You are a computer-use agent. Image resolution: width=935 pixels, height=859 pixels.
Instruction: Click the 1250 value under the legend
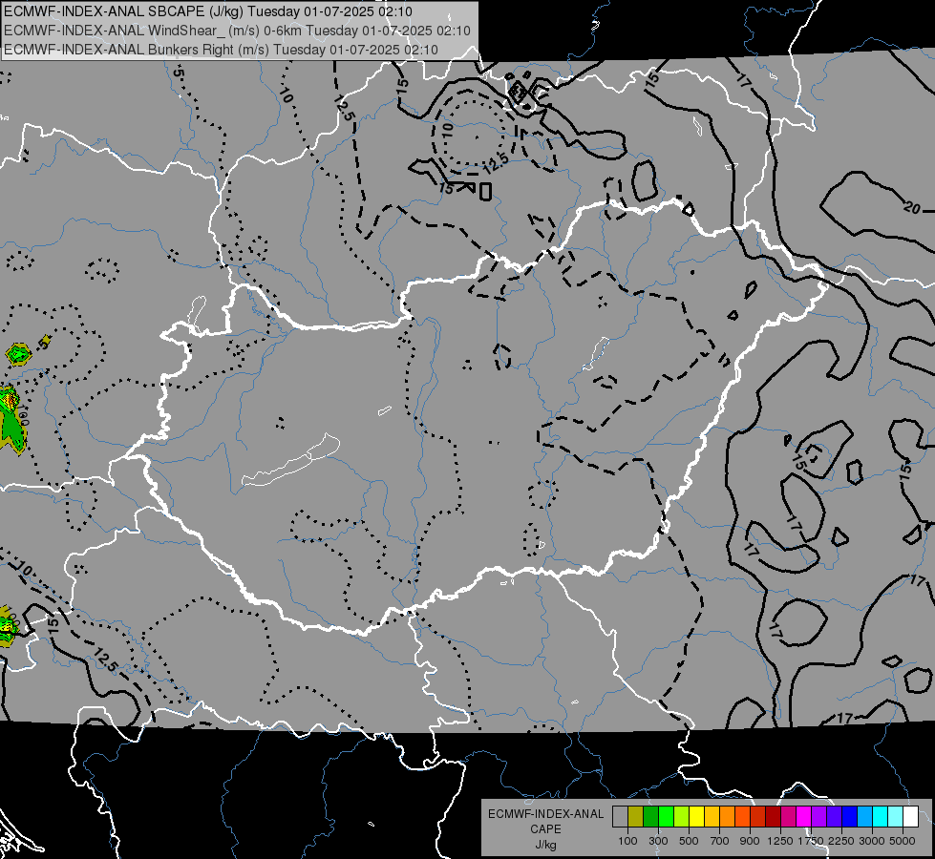780,841
